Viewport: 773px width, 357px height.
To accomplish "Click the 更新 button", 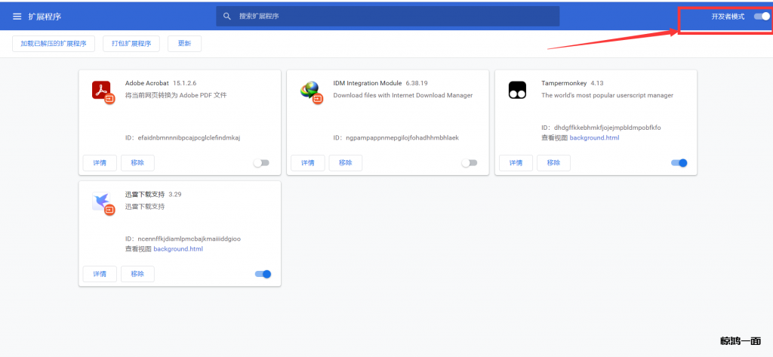I will pyautogui.click(x=184, y=44).
